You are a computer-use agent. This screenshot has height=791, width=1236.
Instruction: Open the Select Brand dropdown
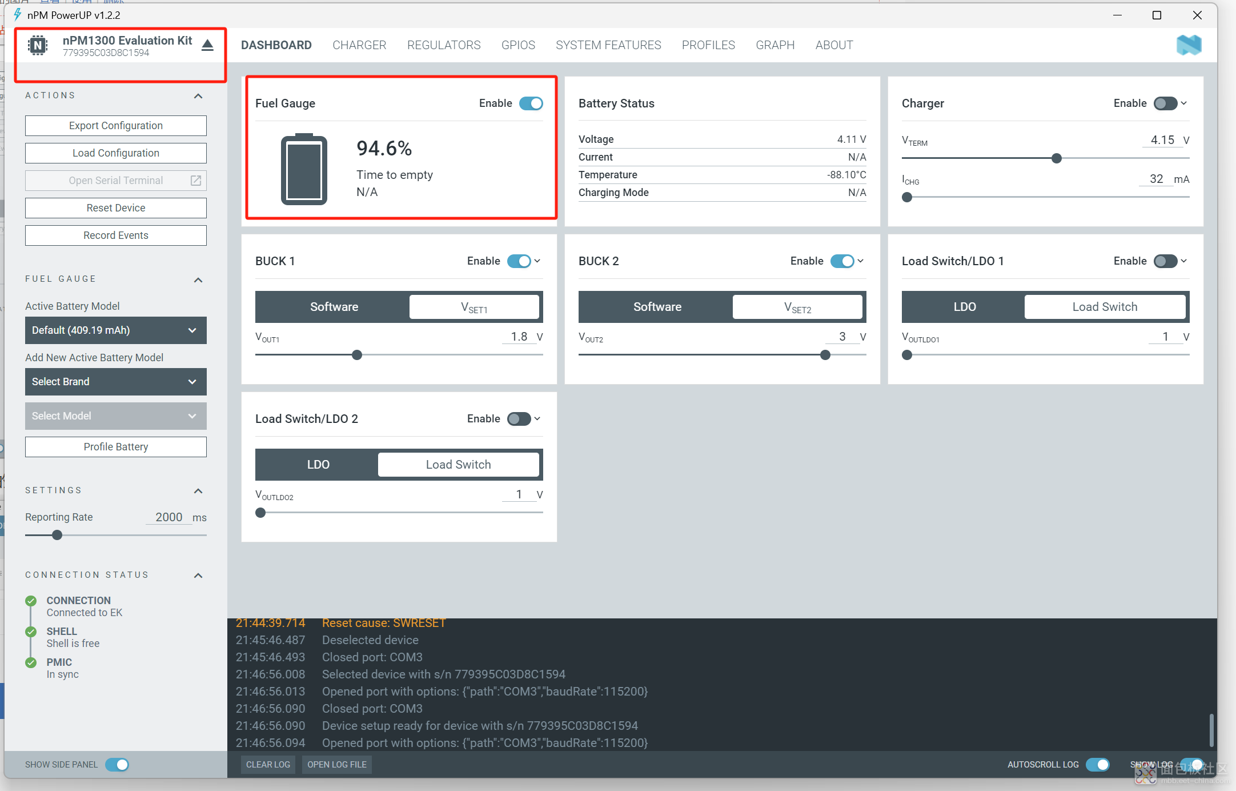[x=116, y=382]
